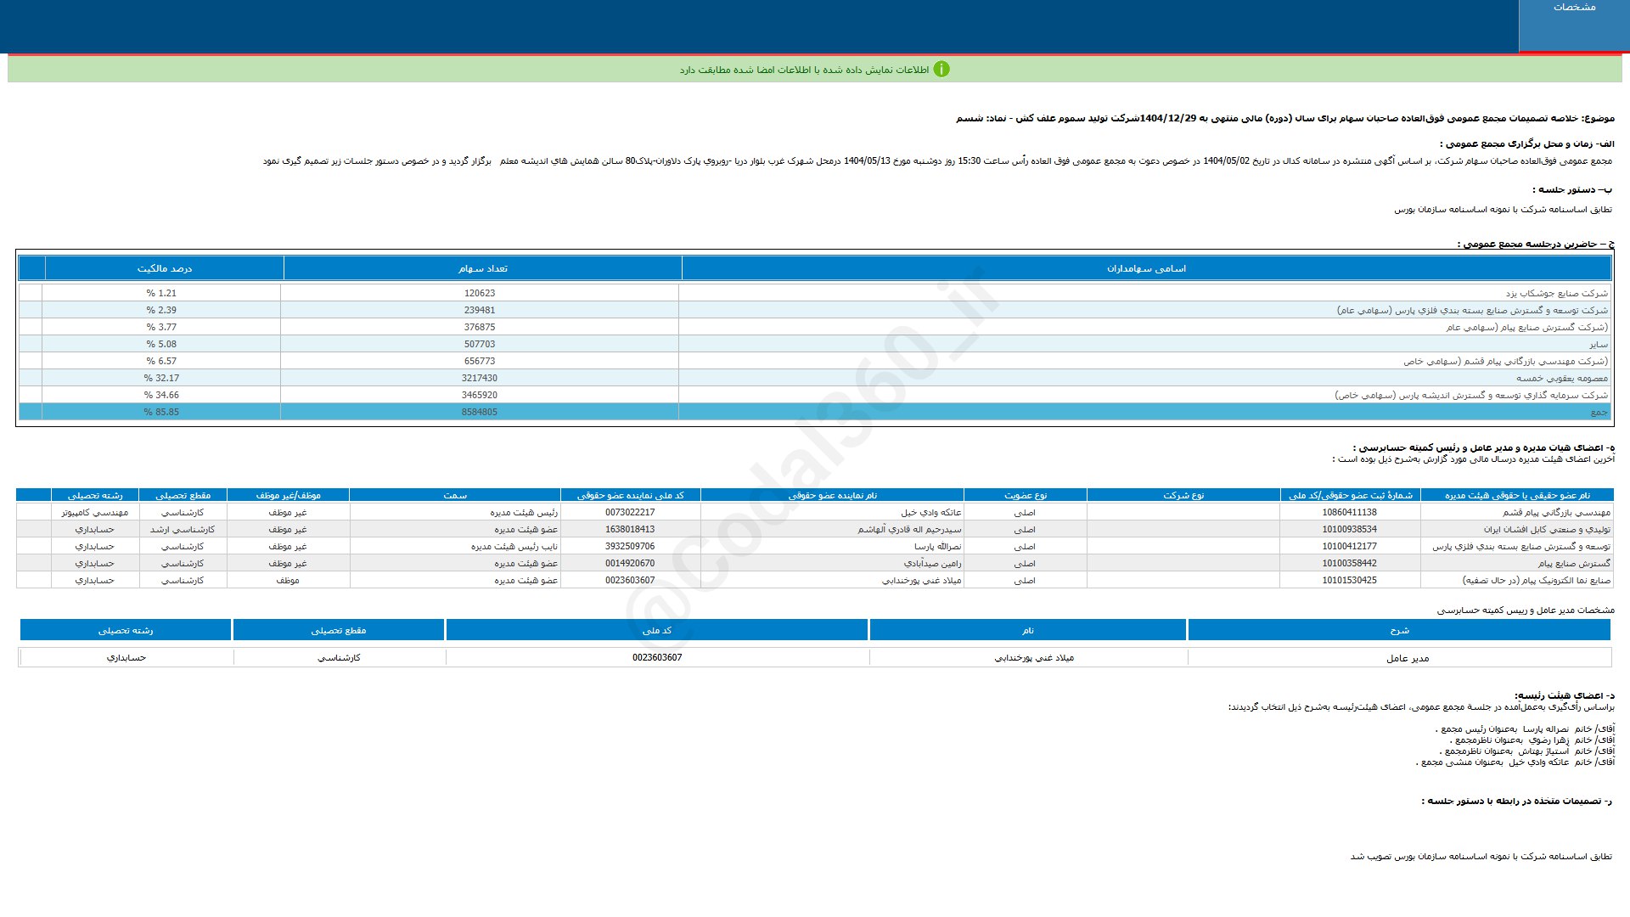Click the شرح header in managing director table
Viewport: 1630px width, 917px height.
click(x=1399, y=630)
